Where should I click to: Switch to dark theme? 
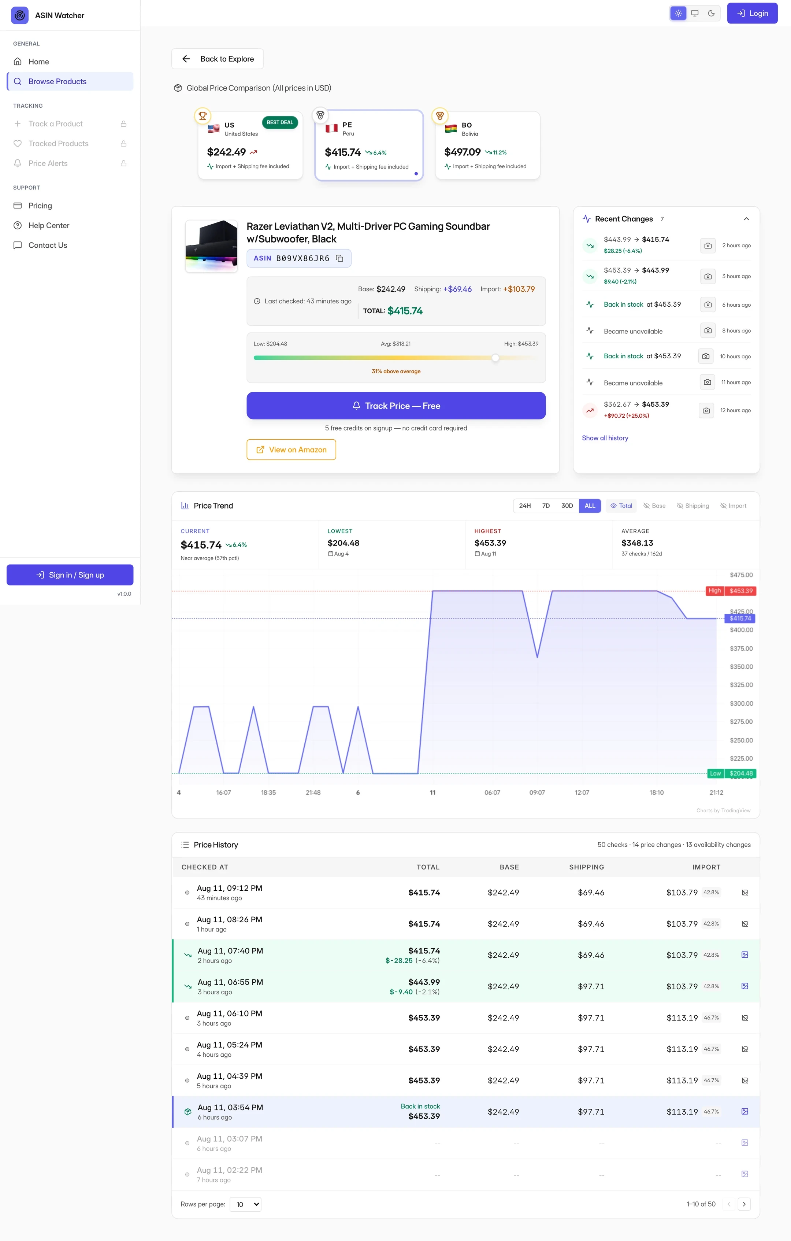pyautogui.click(x=711, y=14)
